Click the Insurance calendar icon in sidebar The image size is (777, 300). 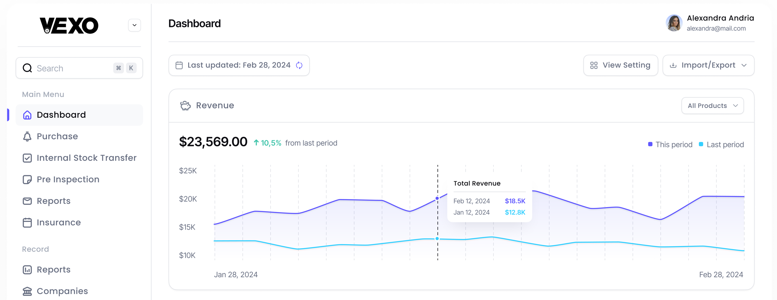click(27, 223)
